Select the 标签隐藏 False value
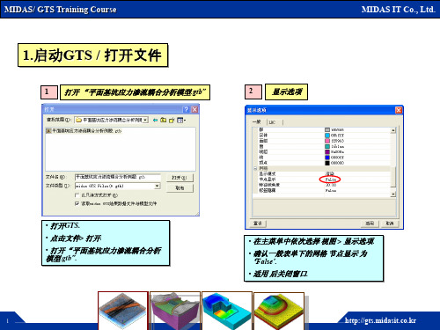 click(330, 191)
